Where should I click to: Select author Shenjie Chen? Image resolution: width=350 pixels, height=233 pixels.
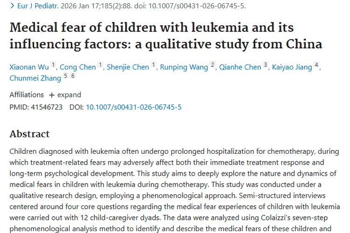(128, 67)
